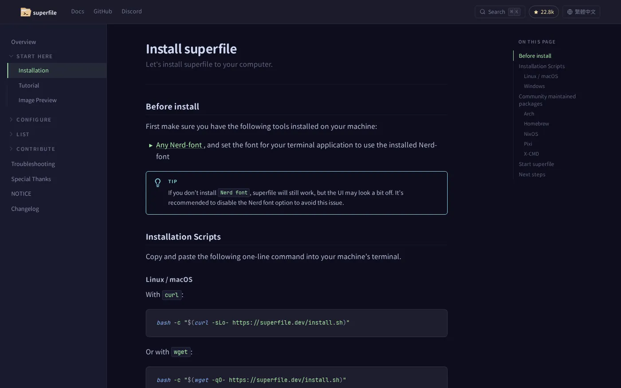This screenshot has height=388, width=621.
Task: Open the language selector showing 繁體中文
Action: (581, 12)
